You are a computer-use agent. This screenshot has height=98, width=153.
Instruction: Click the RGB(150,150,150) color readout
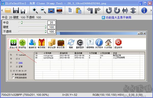coord(105,95)
